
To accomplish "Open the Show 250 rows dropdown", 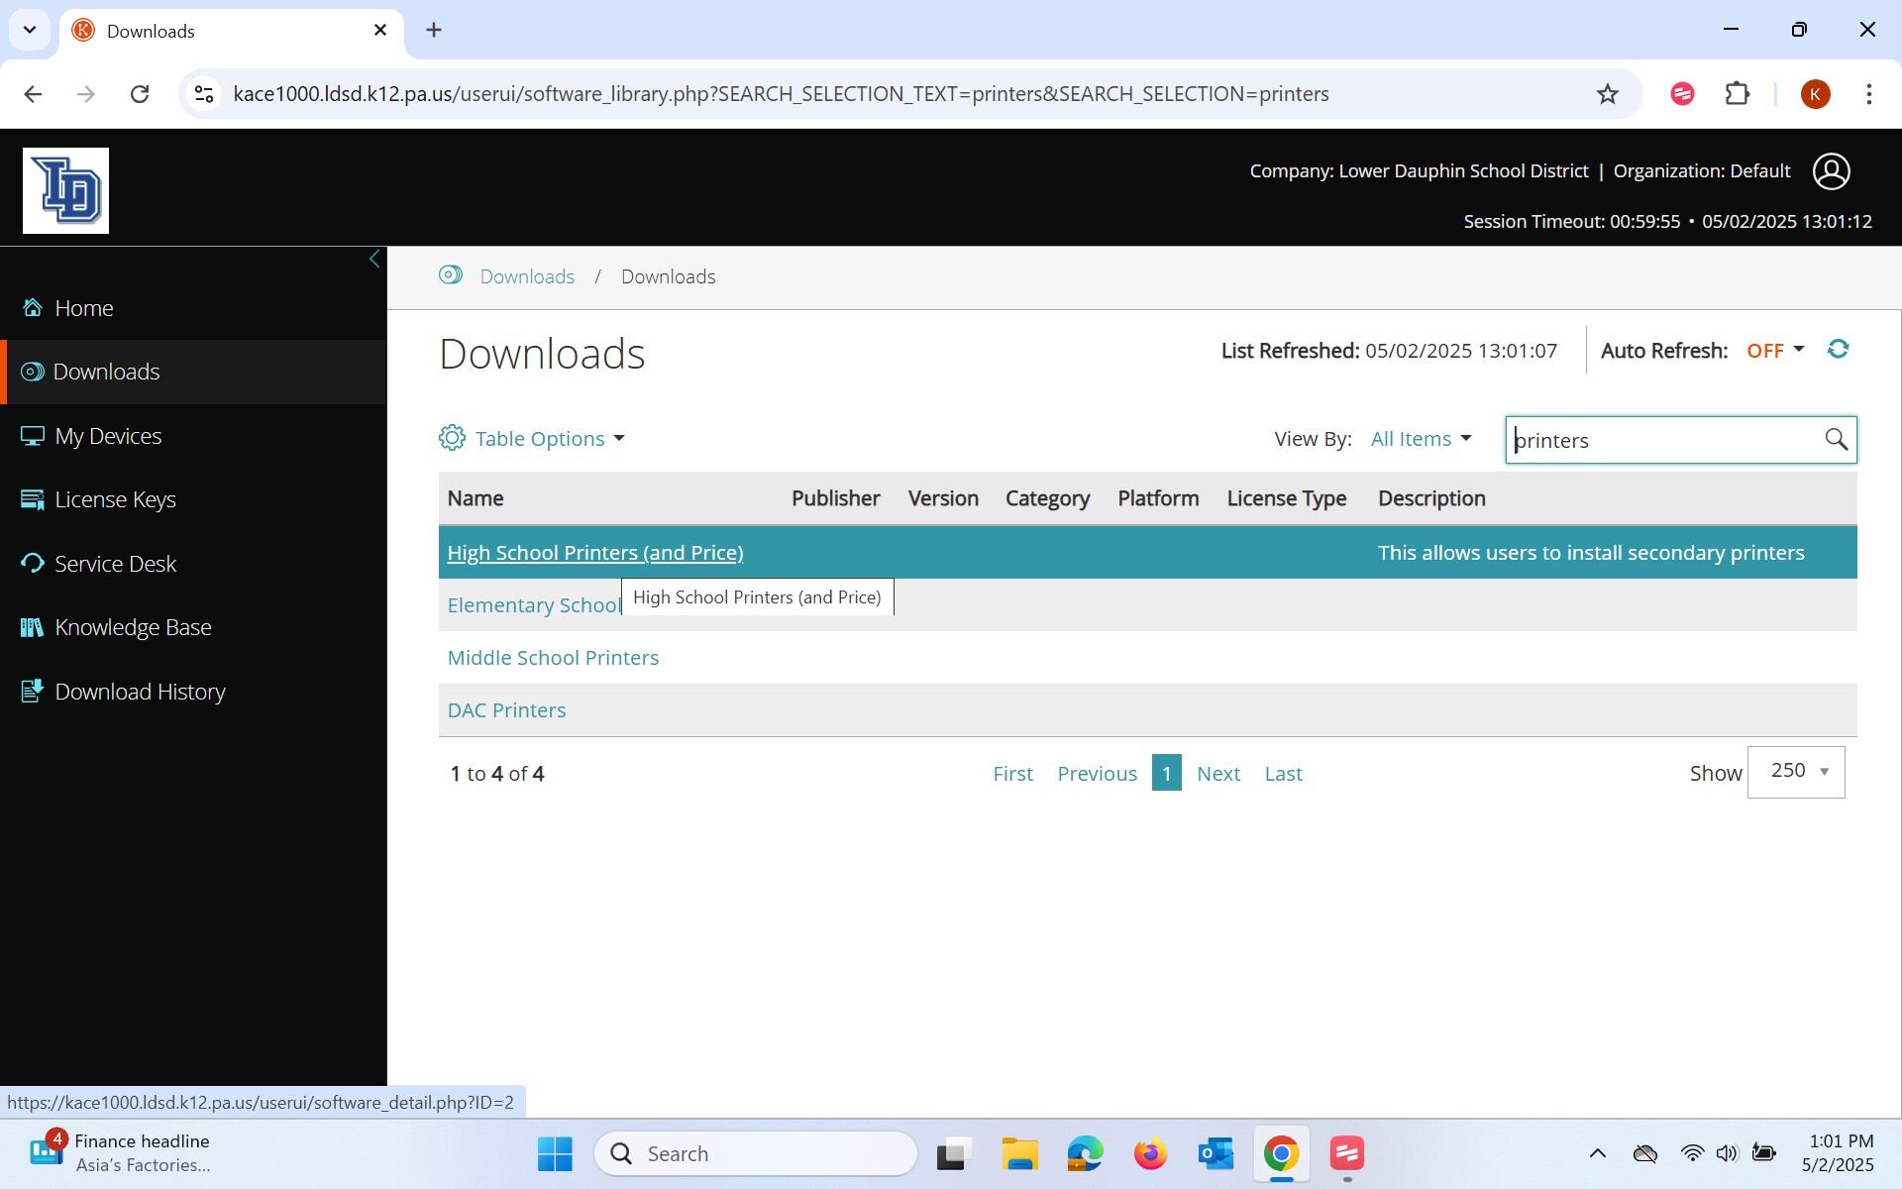I will click(x=1796, y=772).
